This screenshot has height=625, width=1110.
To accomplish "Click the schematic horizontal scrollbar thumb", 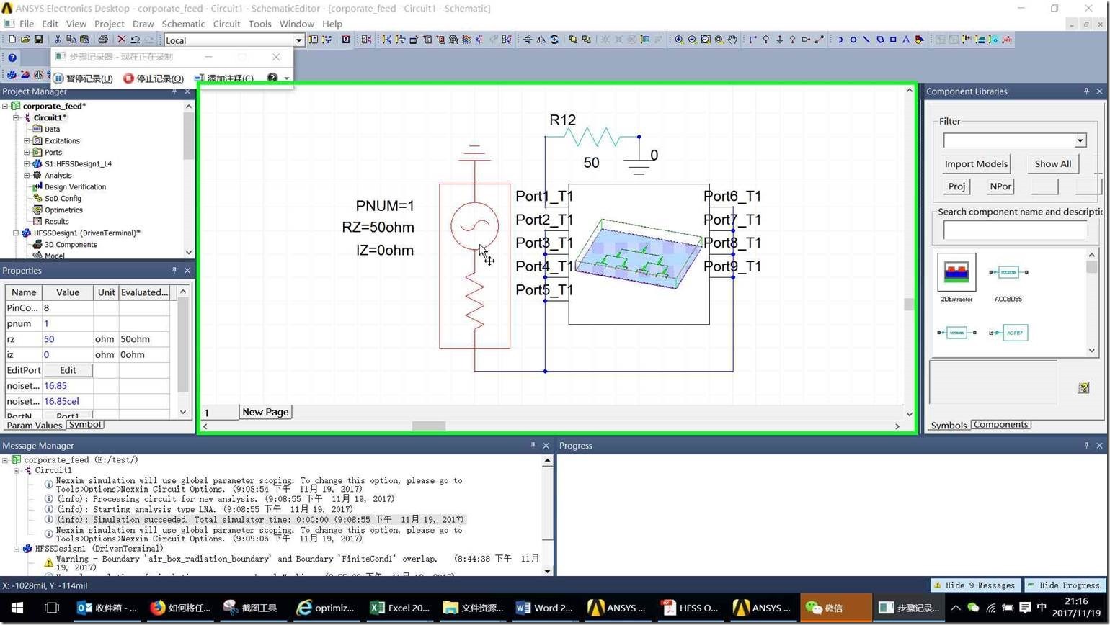I will pyautogui.click(x=428, y=426).
